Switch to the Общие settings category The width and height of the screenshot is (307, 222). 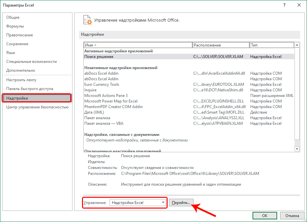[x=13, y=17]
